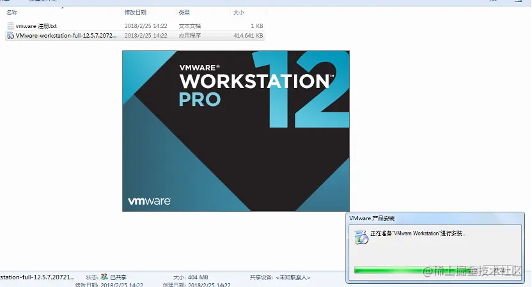Sort by the 修改日期 column header
The width and height of the screenshot is (532, 287).
[x=136, y=13]
